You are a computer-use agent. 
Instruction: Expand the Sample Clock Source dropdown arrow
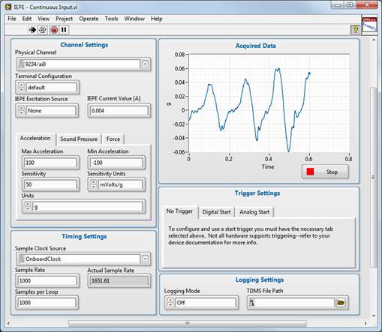pos(145,259)
